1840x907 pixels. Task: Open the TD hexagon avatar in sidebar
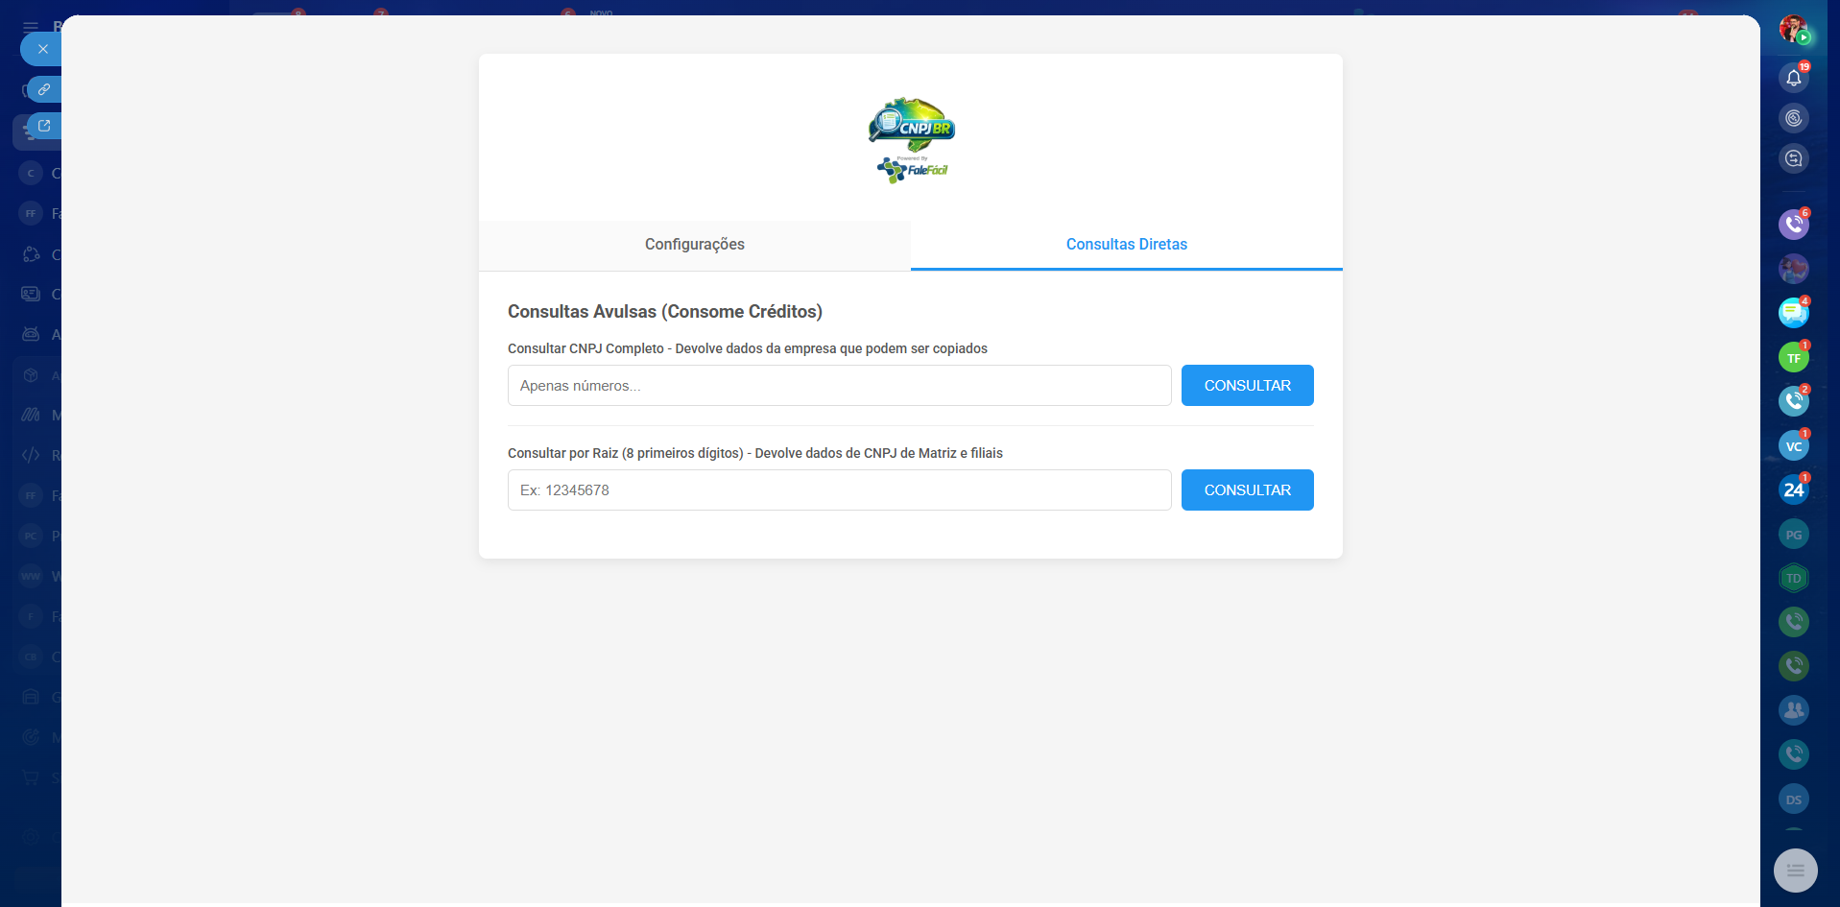coord(1793,578)
